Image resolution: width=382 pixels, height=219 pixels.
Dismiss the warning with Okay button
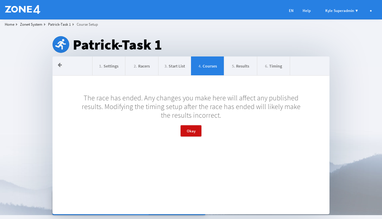tap(191, 131)
